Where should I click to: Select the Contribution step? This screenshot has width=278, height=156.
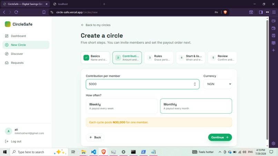[127, 58]
